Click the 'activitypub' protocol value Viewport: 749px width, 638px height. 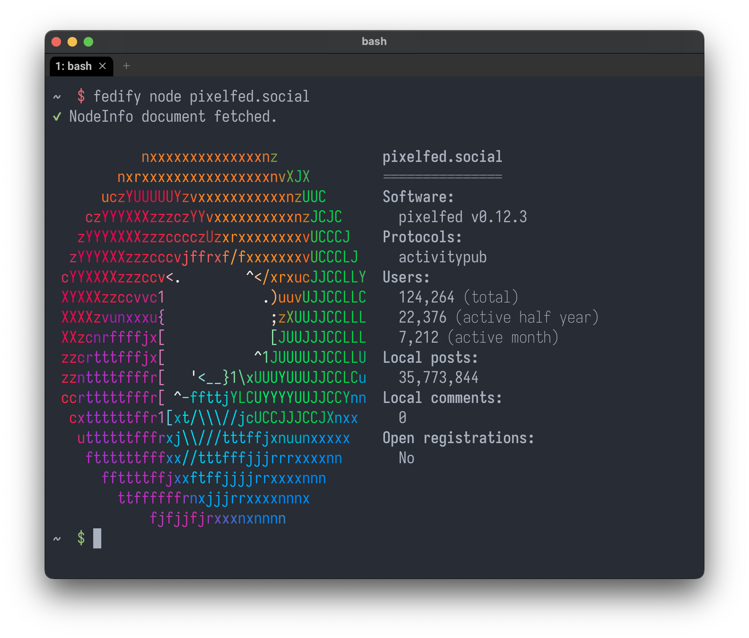point(442,258)
